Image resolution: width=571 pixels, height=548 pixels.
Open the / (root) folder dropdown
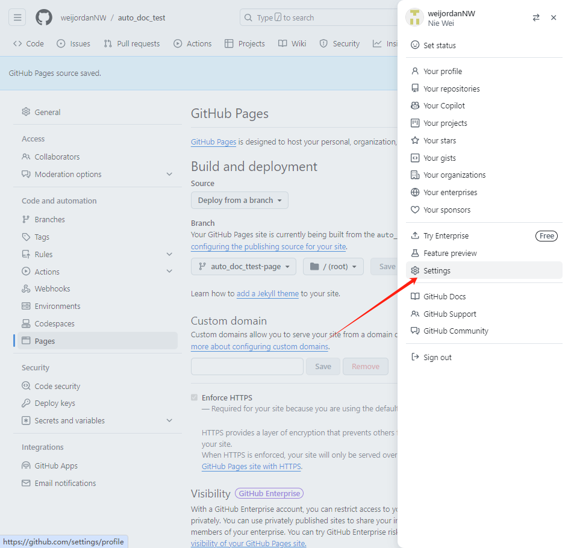pyautogui.click(x=333, y=267)
